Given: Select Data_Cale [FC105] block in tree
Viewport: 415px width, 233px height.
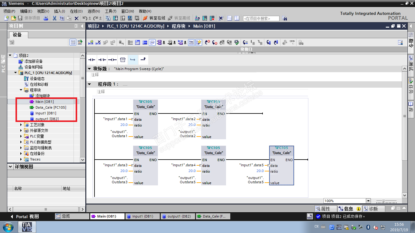Looking at the screenshot, I should pos(48,107).
